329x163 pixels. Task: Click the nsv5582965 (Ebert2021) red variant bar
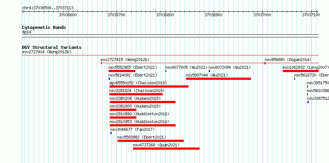(x=122, y=71)
